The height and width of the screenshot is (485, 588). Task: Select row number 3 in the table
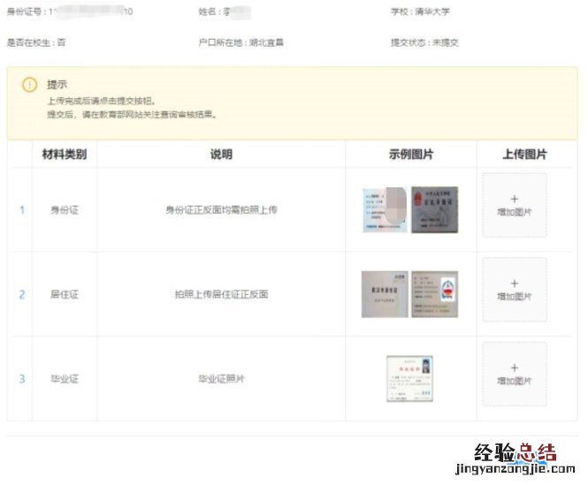tap(21, 379)
